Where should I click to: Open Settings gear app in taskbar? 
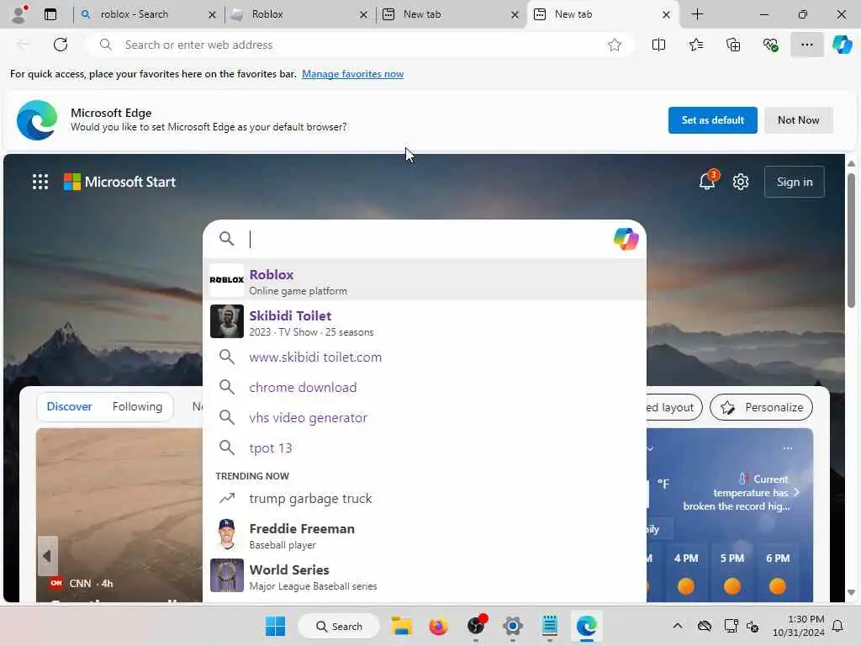pyautogui.click(x=512, y=626)
